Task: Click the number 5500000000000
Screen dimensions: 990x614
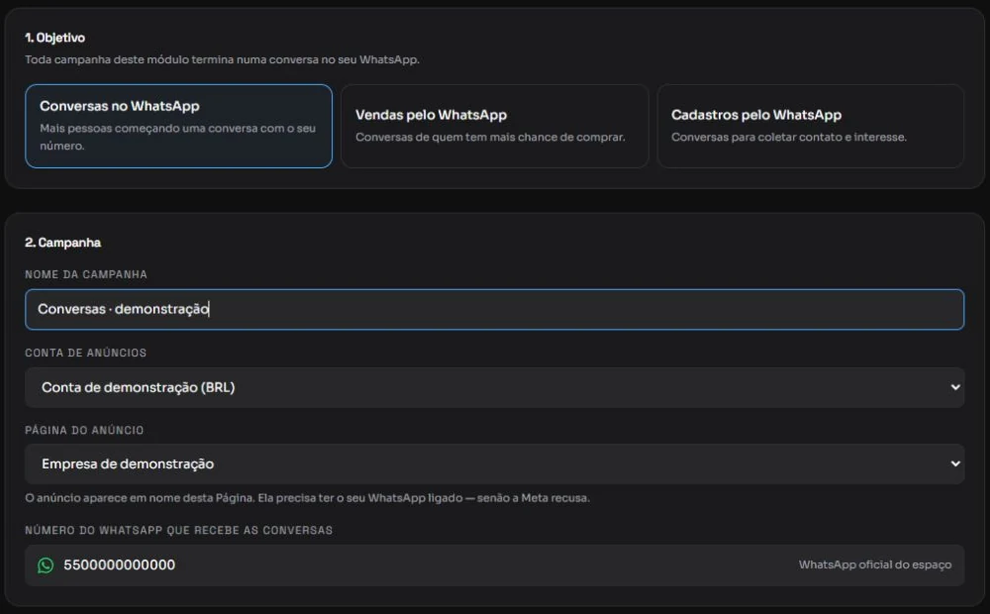Action: pyautogui.click(x=120, y=564)
